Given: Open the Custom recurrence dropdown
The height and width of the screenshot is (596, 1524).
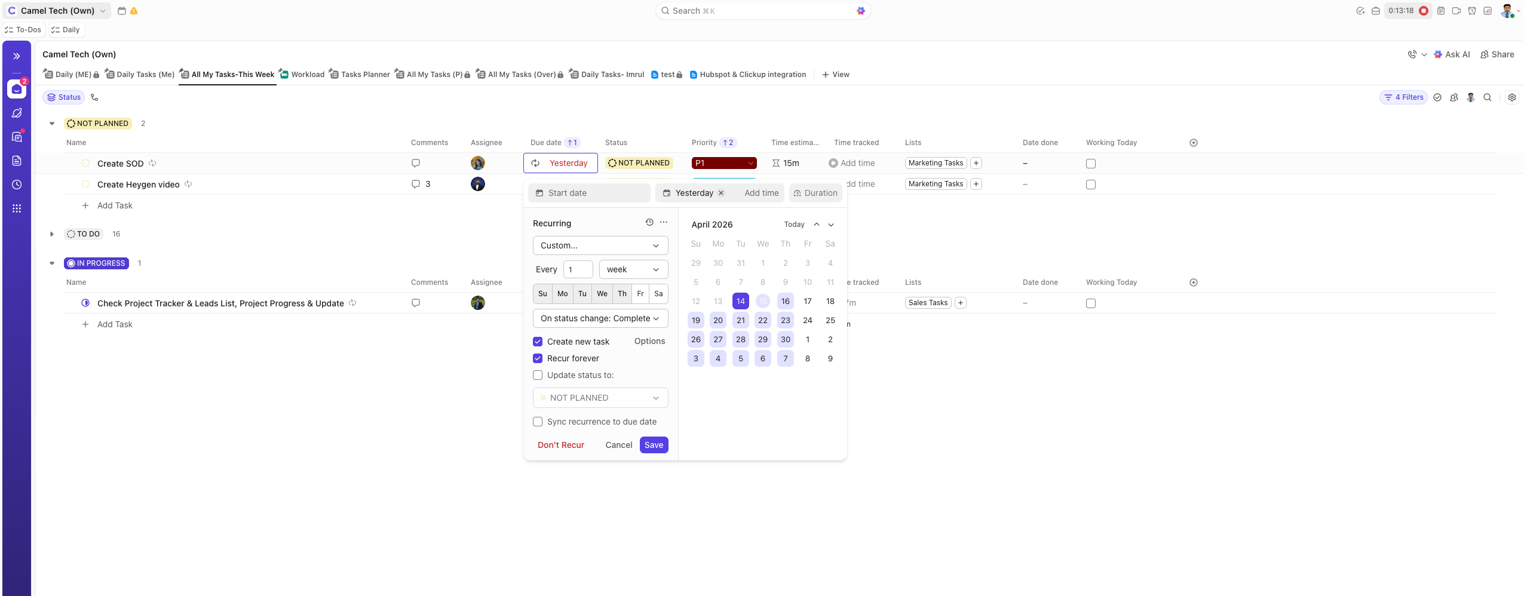Looking at the screenshot, I should (x=600, y=245).
